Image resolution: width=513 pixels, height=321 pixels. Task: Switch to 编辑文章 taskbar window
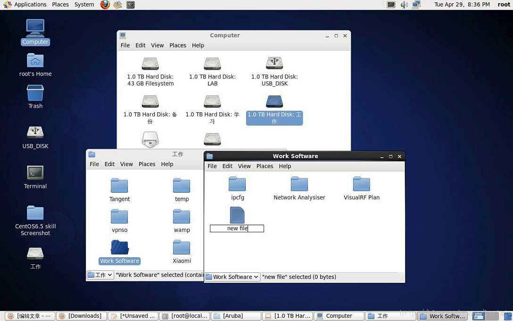coord(30,316)
